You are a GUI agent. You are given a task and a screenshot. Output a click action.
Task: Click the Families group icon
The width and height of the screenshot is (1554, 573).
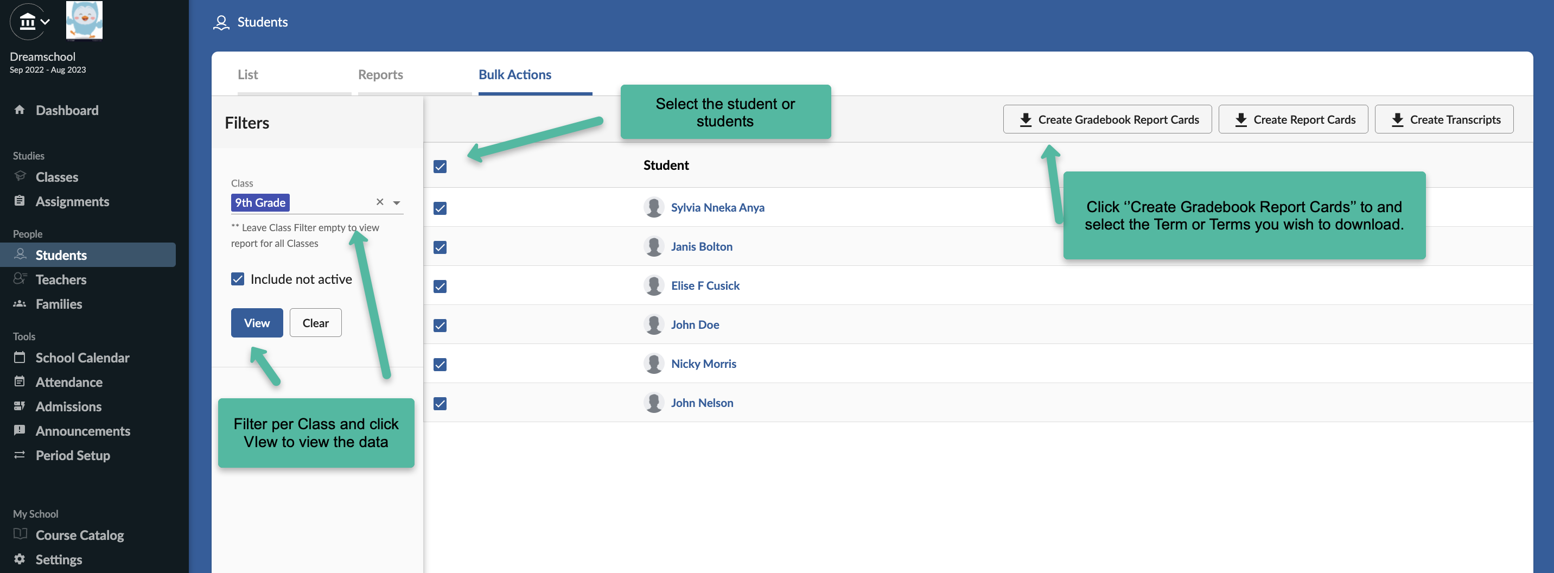(x=20, y=303)
